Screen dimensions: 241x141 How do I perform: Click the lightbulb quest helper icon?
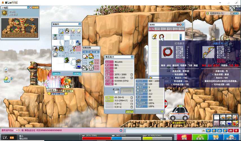tap(6, 70)
